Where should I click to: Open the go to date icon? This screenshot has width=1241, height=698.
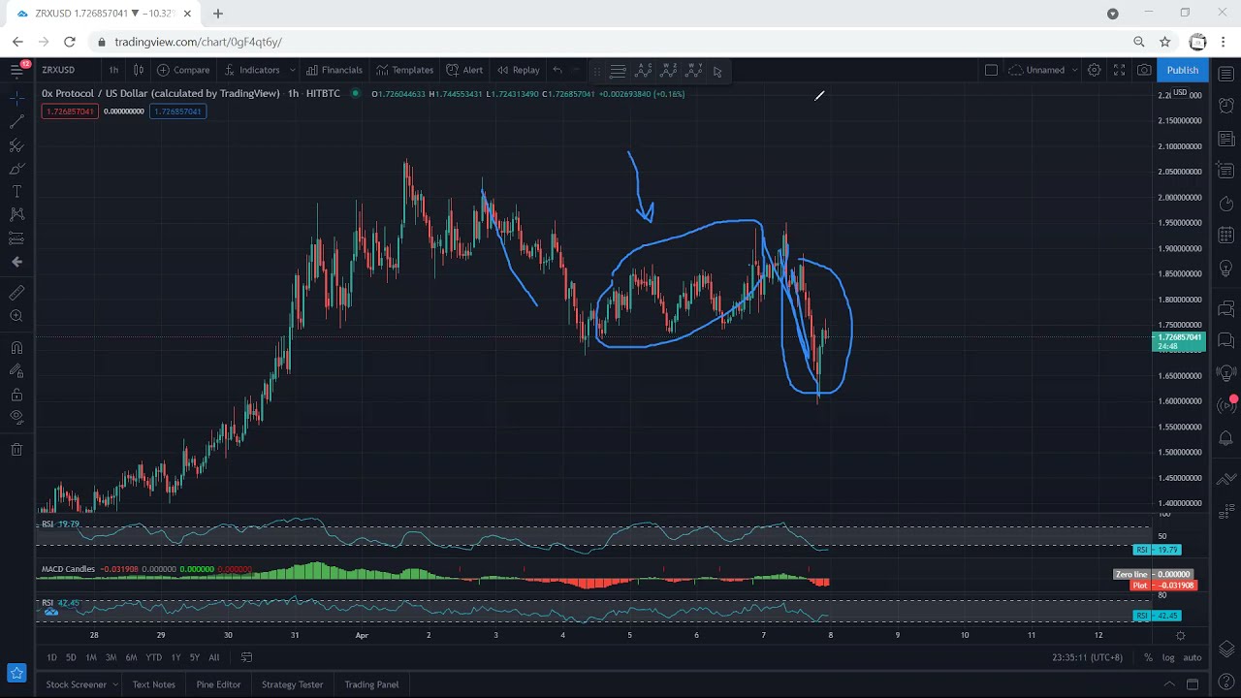(246, 657)
